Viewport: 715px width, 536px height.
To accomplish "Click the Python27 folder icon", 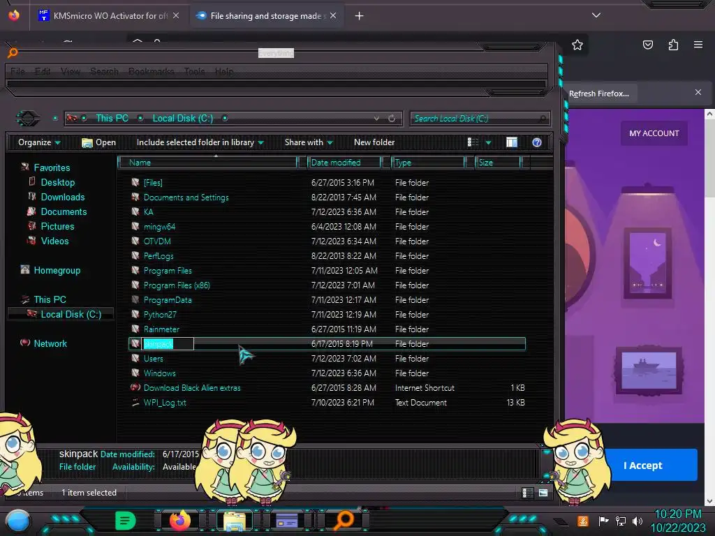I will pyautogui.click(x=135, y=315).
